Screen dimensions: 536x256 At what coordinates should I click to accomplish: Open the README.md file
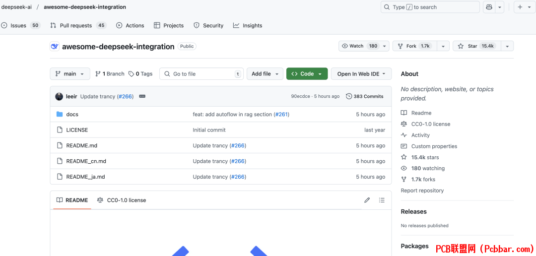click(82, 145)
